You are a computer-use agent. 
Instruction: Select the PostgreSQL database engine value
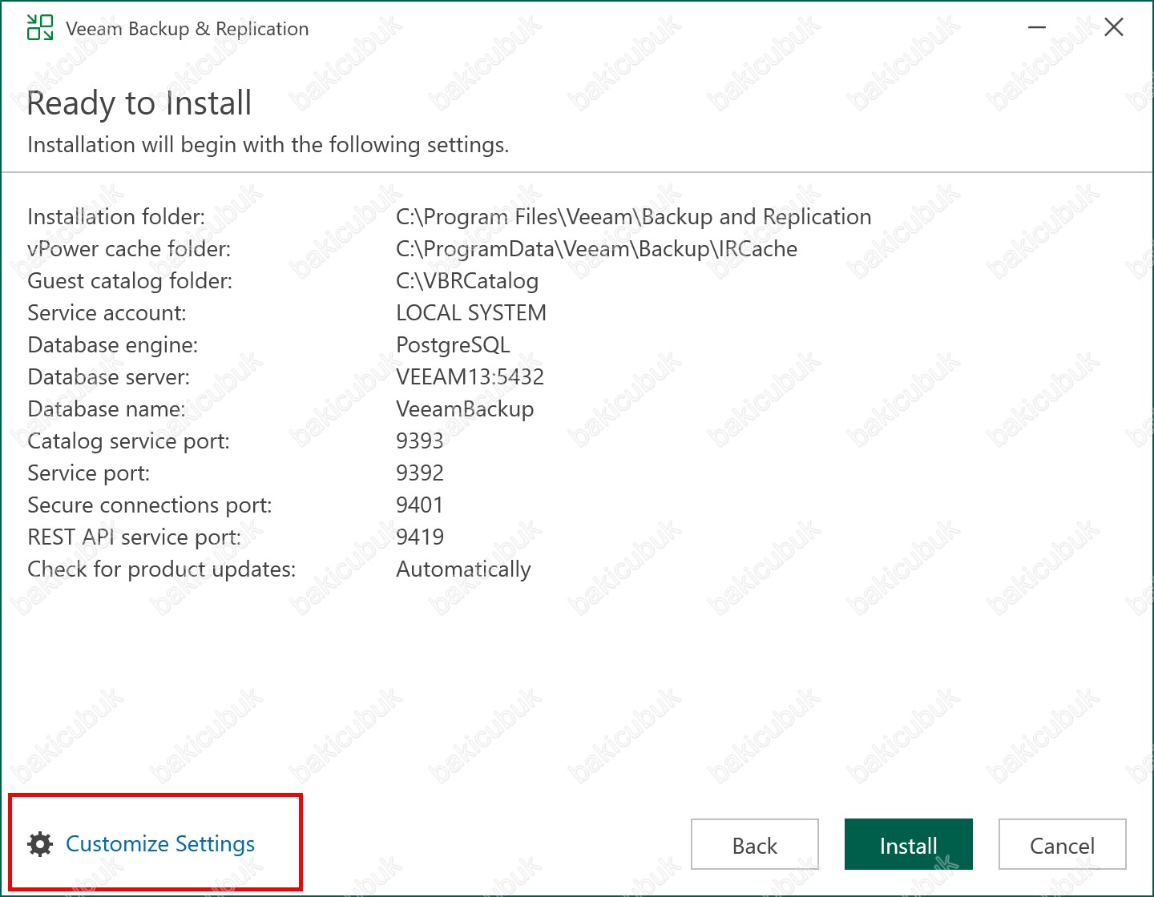(453, 345)
